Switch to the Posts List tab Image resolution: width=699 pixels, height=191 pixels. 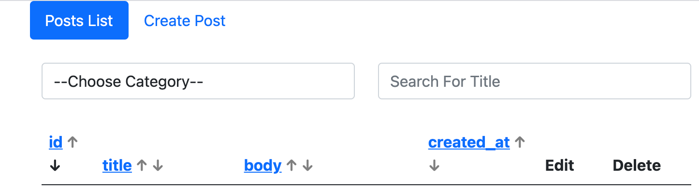click(x=79, y=20)
